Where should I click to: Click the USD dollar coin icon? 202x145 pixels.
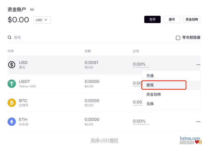coord(12,65)
